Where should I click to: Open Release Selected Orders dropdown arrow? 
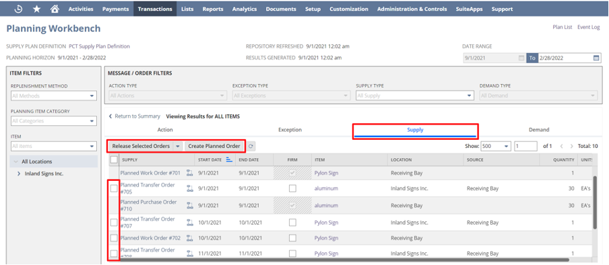pyautogui.click(x=177, y=146)
